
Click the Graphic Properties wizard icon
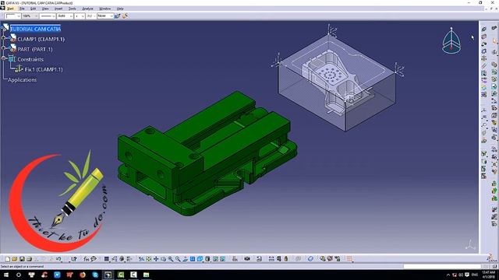pyautogui.click(x=125, y=16)
